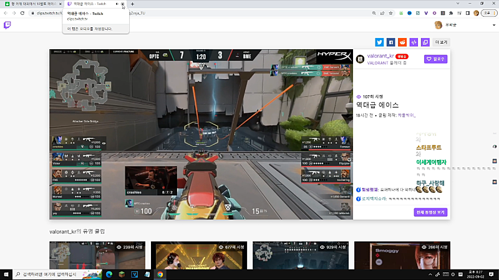Share the clip on Facebook

coord(391,42)
